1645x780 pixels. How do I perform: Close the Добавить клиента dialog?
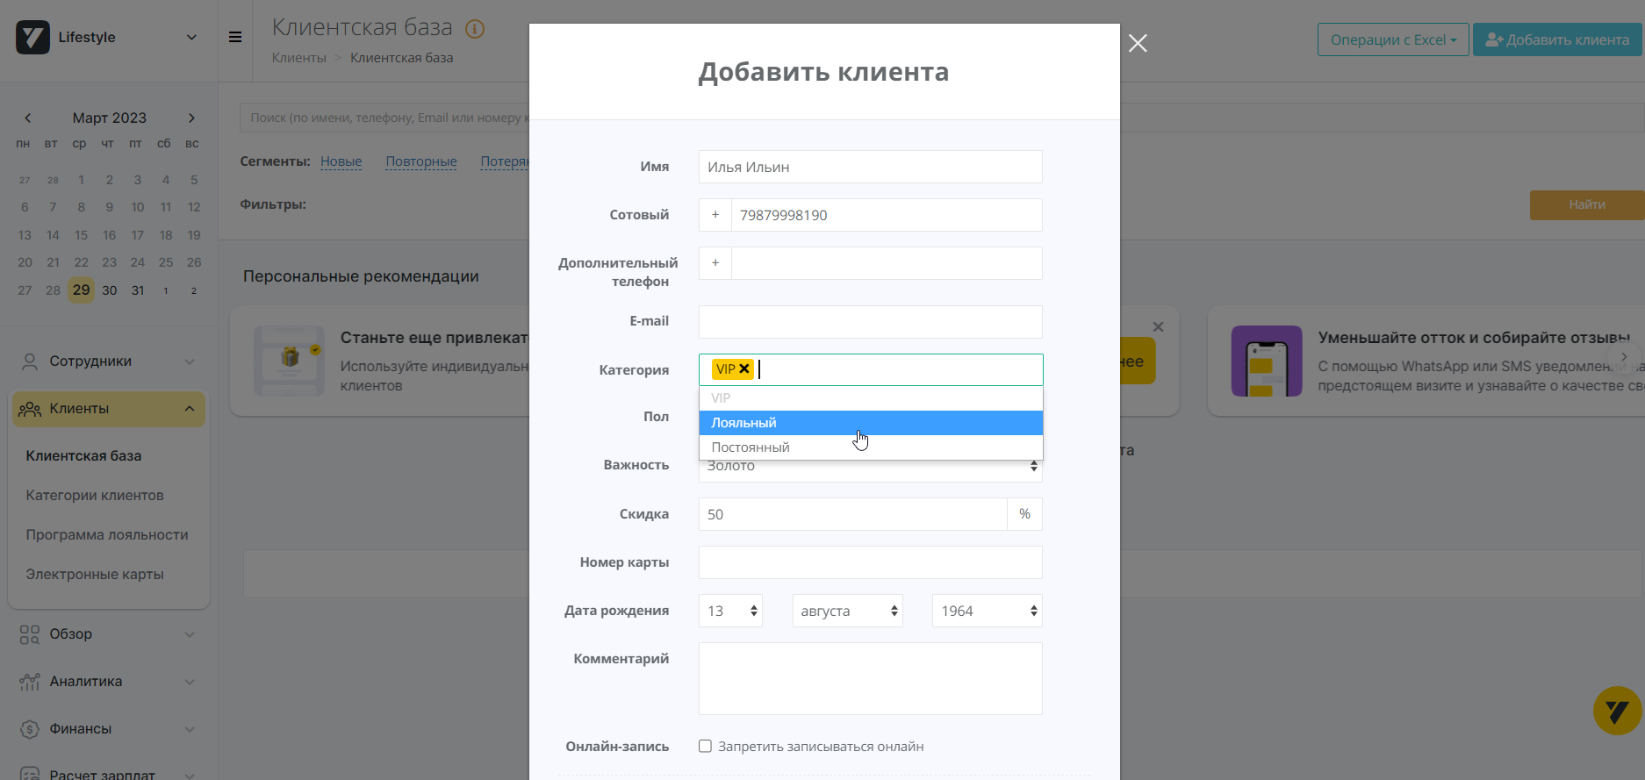pyautogui.click(x=1138, y=43)
